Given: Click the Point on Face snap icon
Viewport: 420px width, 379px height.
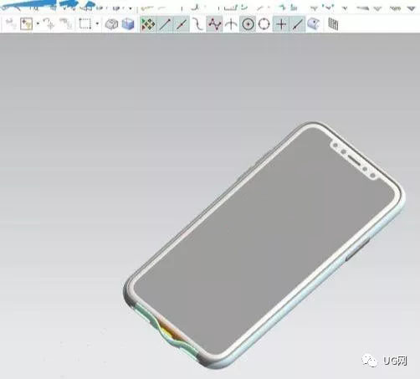Looking at the screenshot, I should [314, 24].
